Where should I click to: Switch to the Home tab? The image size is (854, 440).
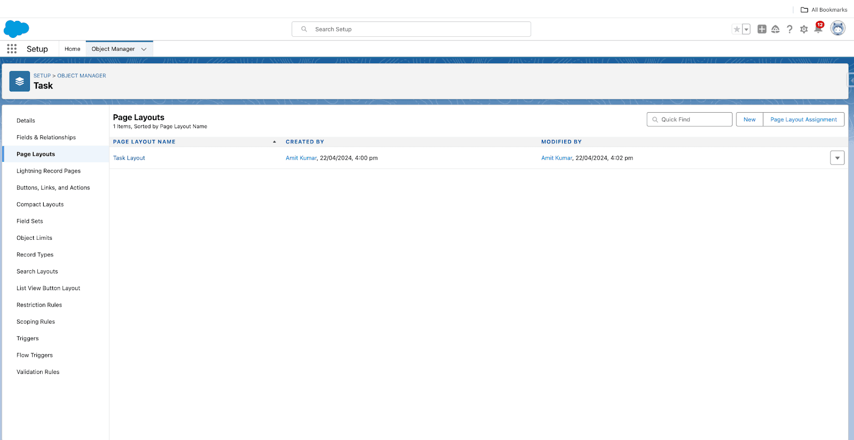(73, 49)
